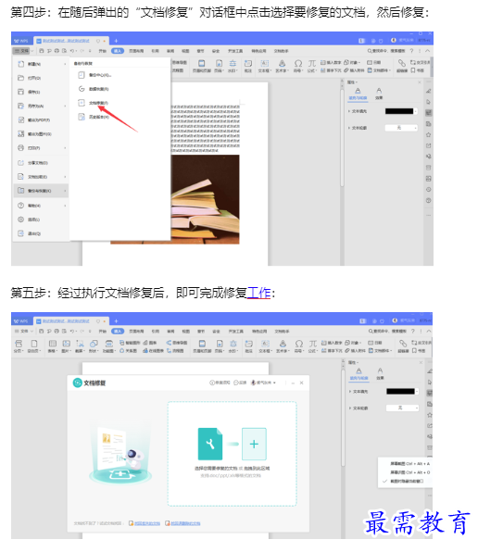
Task: Select 效果 tab in the step-four properties panel
Action: [x=379, y=94]
